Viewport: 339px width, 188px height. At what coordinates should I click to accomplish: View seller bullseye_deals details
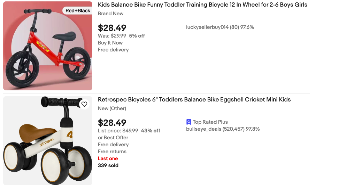[x=223, y=129]
